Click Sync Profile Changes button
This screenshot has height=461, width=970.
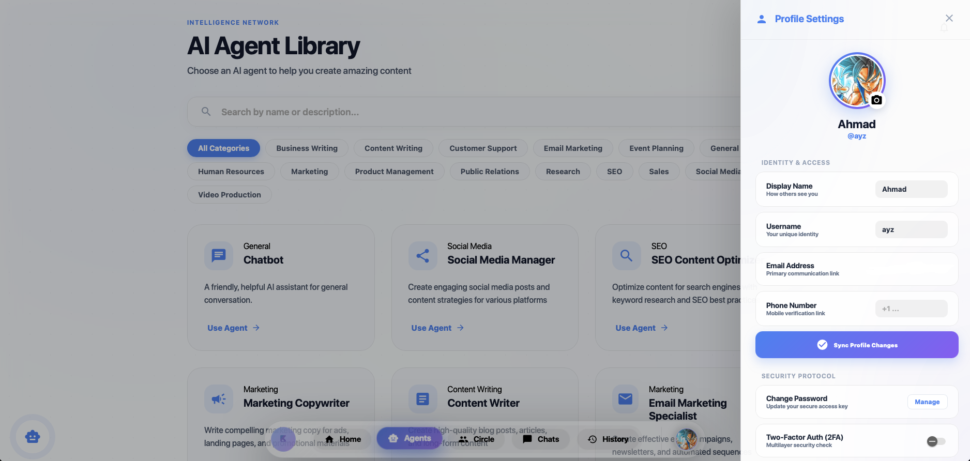pos(857,345)
